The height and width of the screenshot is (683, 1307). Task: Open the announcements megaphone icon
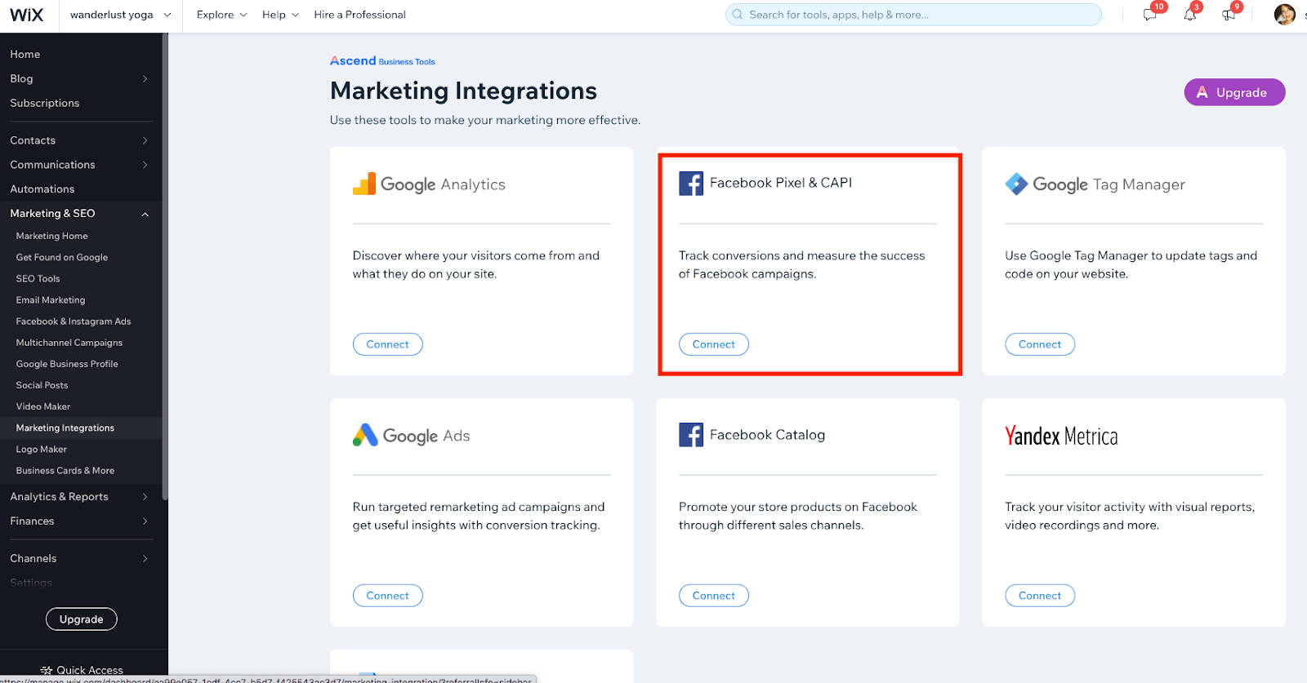coord(1229,14)
